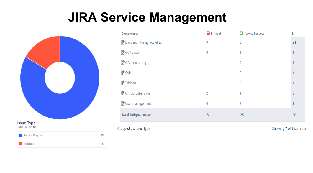
Task: Click Incident count 2 for Unsubscribers file
Action: point(207,93)
